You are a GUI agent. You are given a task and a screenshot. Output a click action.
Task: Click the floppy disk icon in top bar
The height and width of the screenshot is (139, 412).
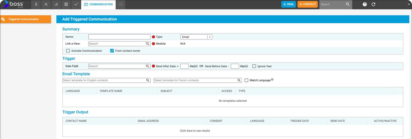pyautogui.click(x=66, y=4)
